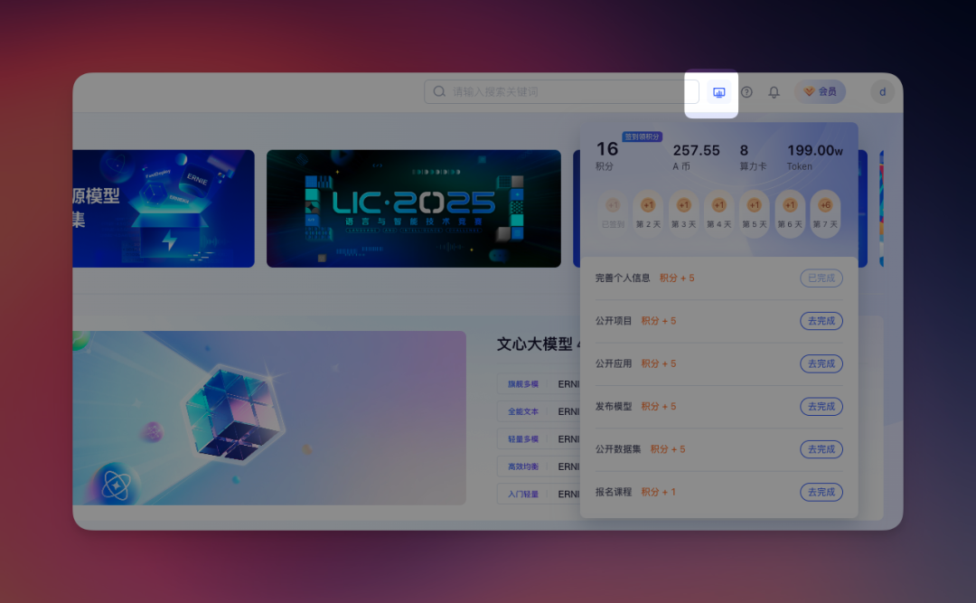Click 去完成 for 报名课程
976x603 pixels.
pos(821,492)
